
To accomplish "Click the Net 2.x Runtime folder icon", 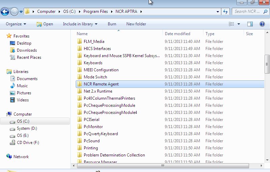I will click(x=79, y=91).
